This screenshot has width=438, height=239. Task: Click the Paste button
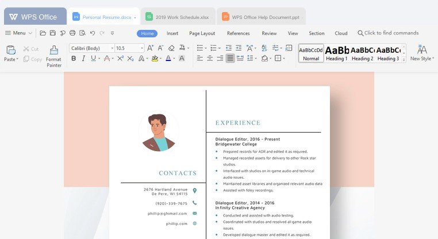tap(11, 53)
